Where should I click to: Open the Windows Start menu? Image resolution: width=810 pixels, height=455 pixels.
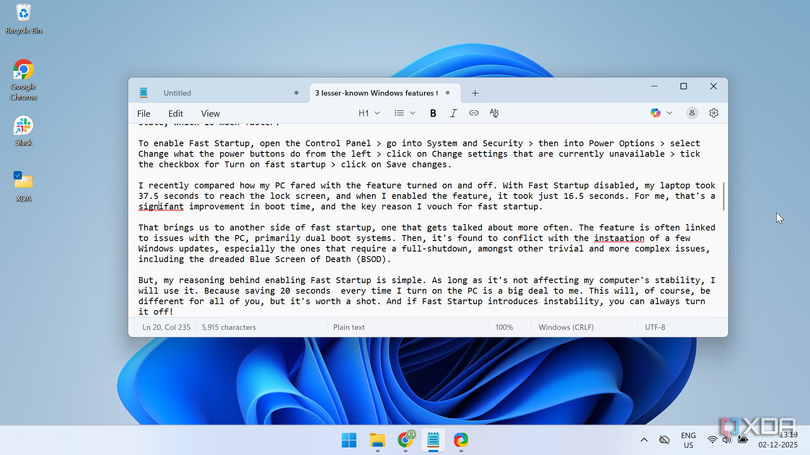click(x=349, y=440)
